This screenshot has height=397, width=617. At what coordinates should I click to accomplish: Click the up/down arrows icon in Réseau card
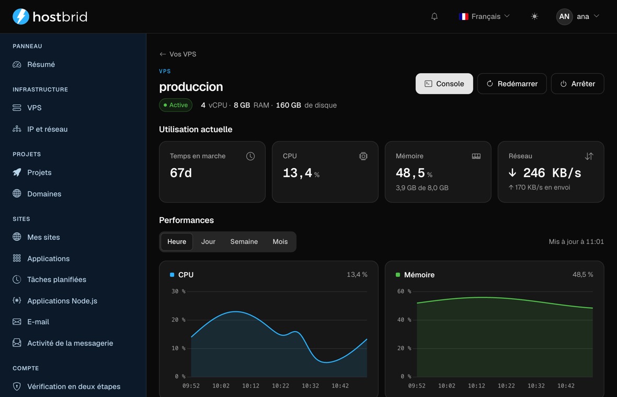tap(589, 156)
